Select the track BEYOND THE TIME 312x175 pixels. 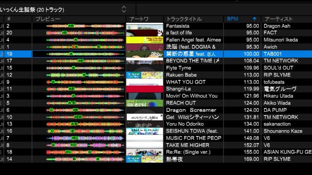[193, 61]
